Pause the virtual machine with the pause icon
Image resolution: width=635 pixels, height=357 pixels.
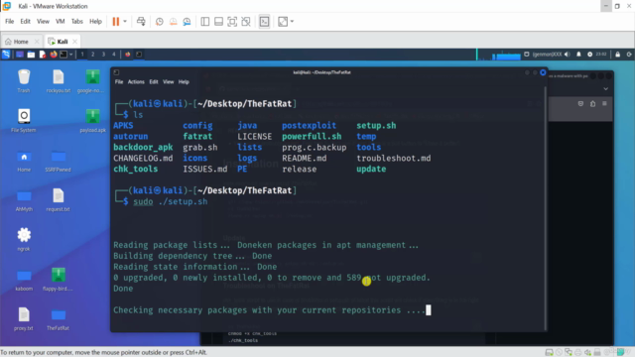pyautogui.click(x=116, y=22)
